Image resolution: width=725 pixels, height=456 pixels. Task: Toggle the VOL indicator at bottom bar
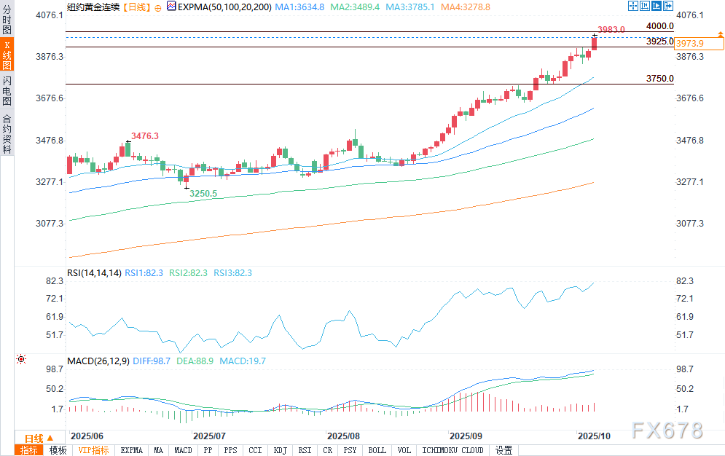[404, 450]
